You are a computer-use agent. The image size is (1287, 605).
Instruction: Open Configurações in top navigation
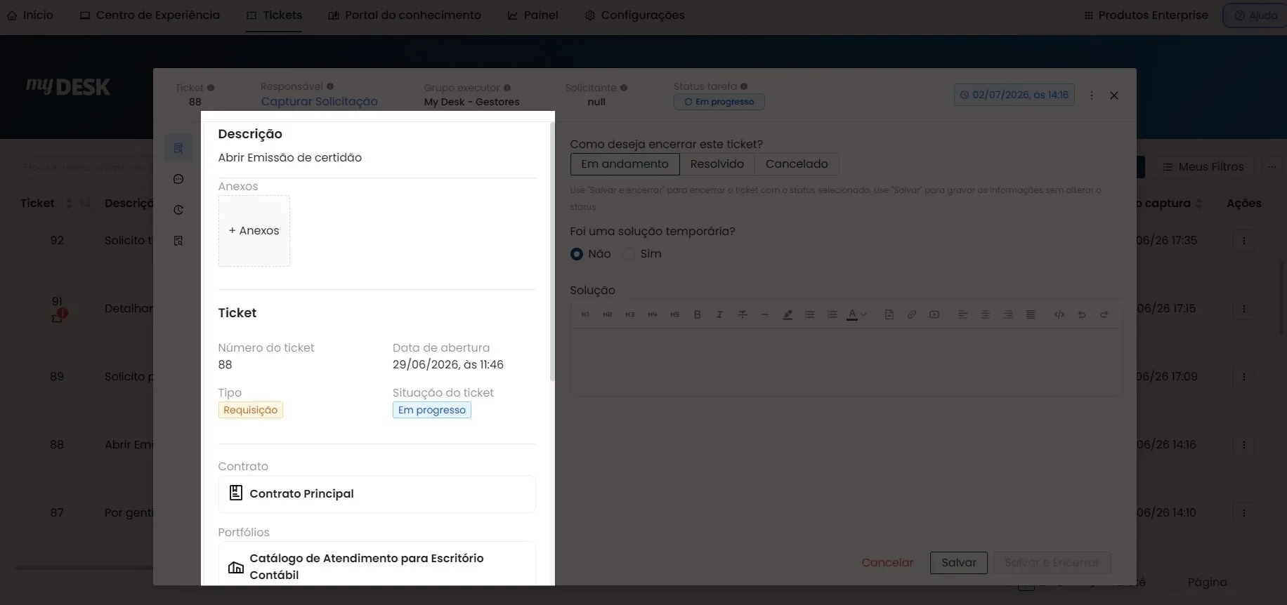pos(634,15)
